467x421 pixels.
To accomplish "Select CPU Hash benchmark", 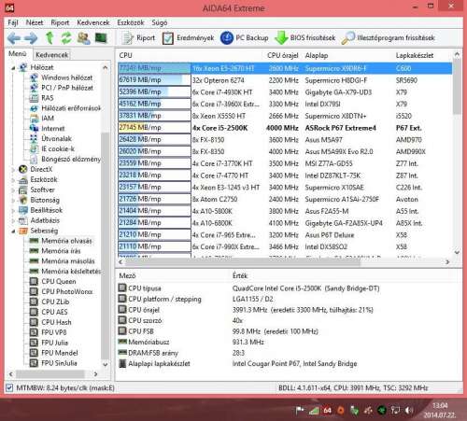I will (56, 322).
